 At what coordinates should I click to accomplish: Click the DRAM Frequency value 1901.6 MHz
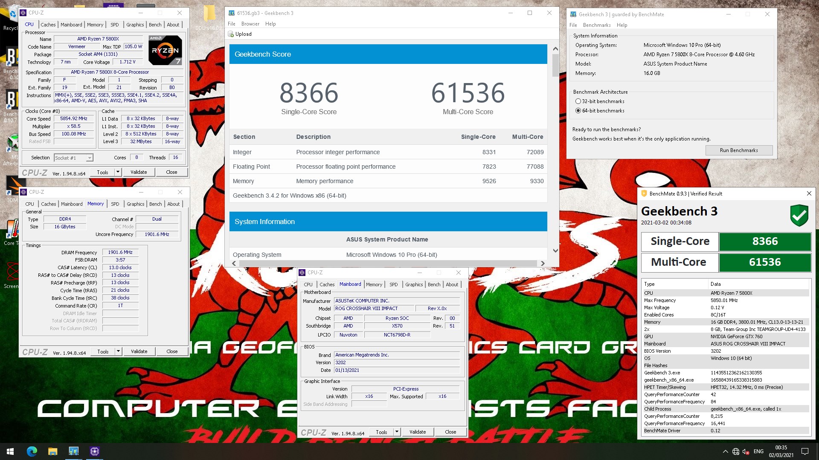click(x=120, y=252)
